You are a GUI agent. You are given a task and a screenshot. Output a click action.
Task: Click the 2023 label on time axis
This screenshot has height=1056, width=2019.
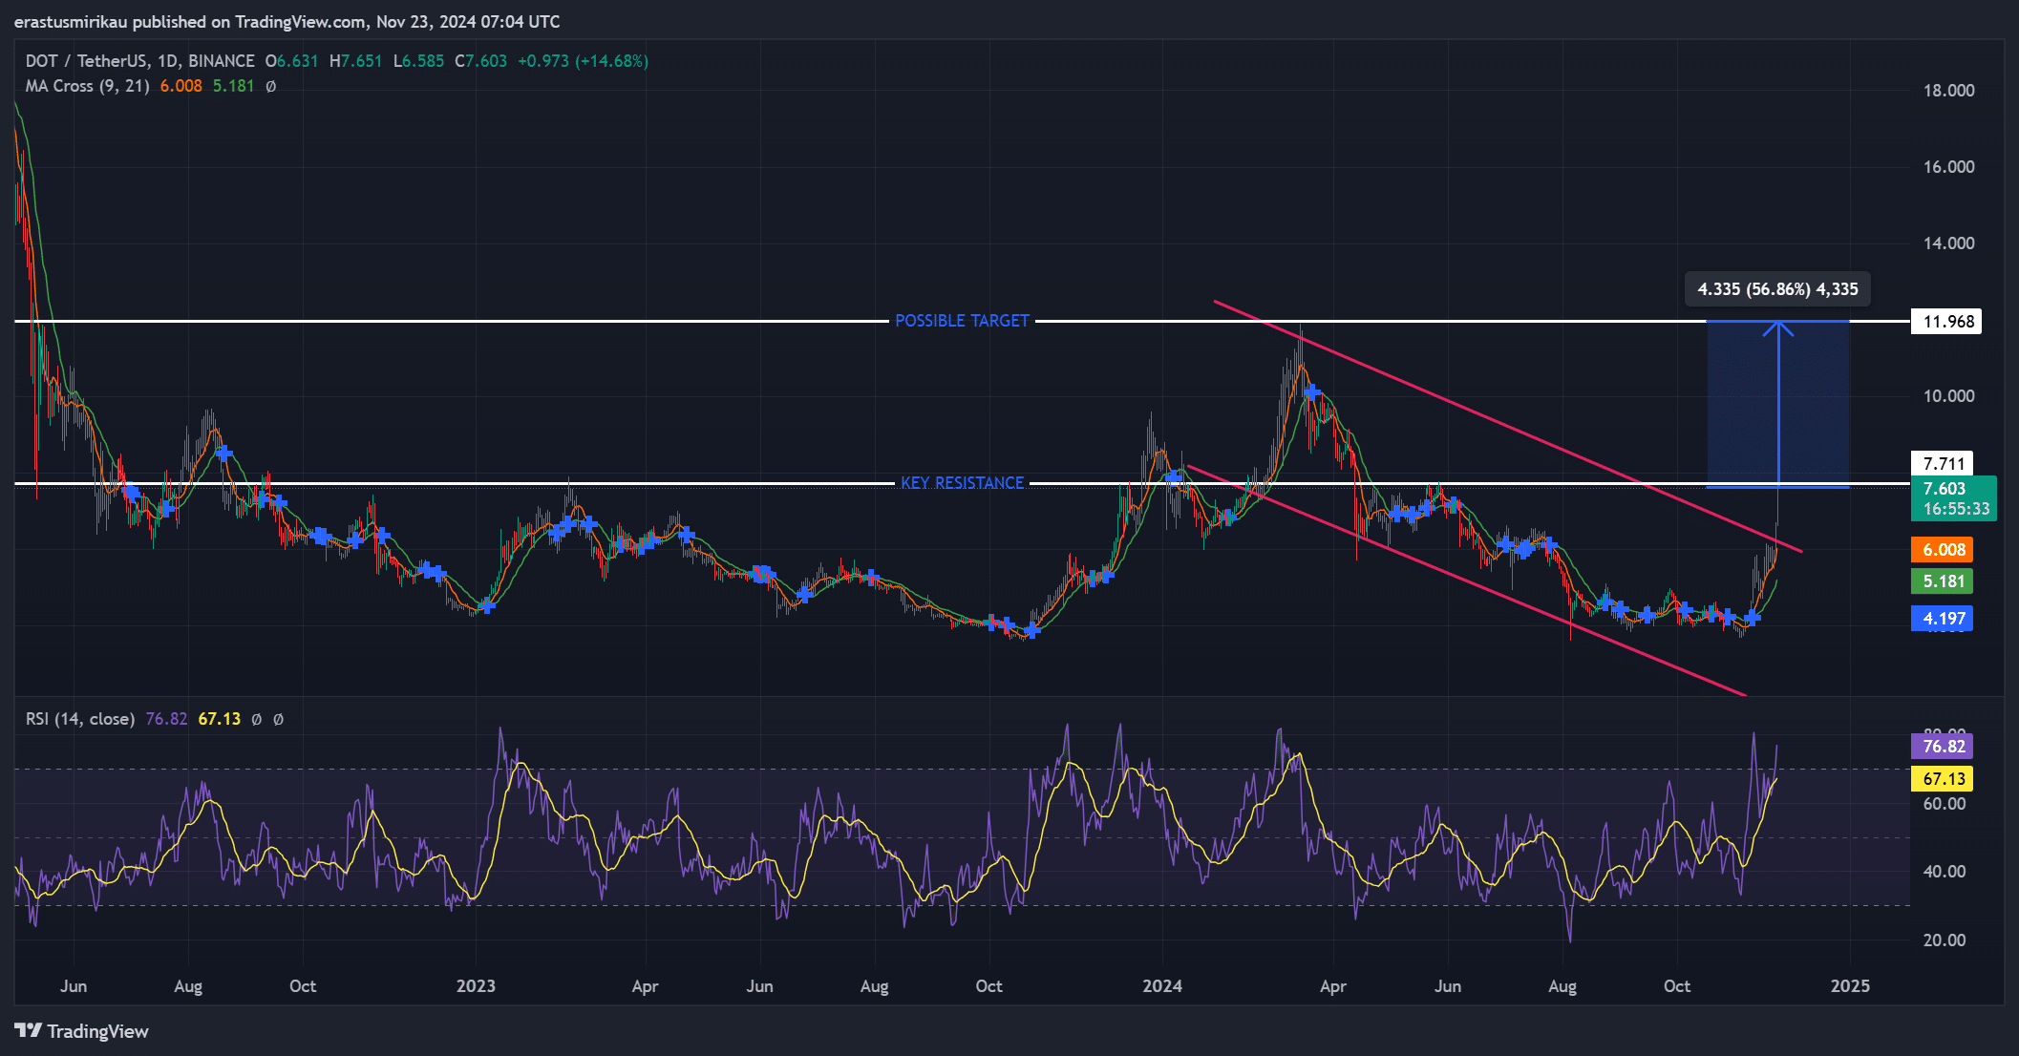pyautogui.click(x=476, y=985)
